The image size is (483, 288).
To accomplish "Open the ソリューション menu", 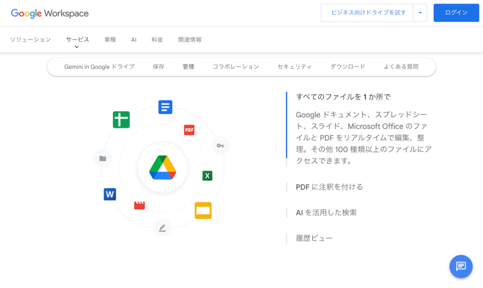I will click(31, 40).
